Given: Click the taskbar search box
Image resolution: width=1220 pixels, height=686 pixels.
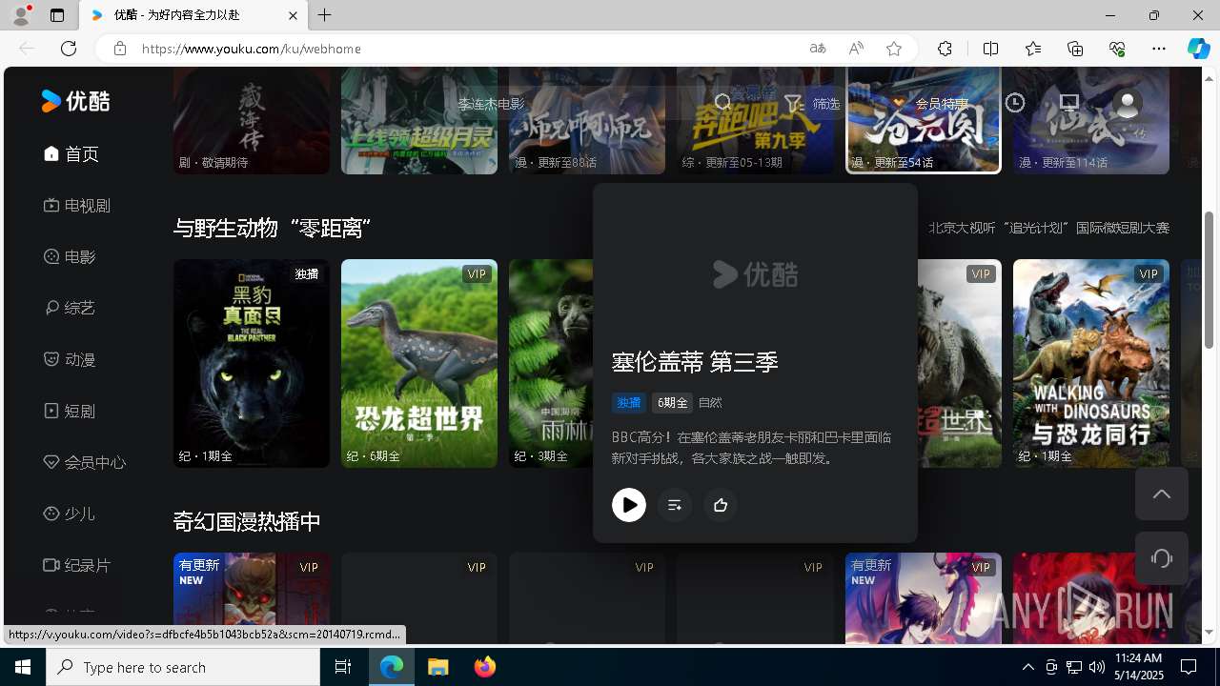Looking at the screenshot, I should pyautogui.click(x=183, y=667).
